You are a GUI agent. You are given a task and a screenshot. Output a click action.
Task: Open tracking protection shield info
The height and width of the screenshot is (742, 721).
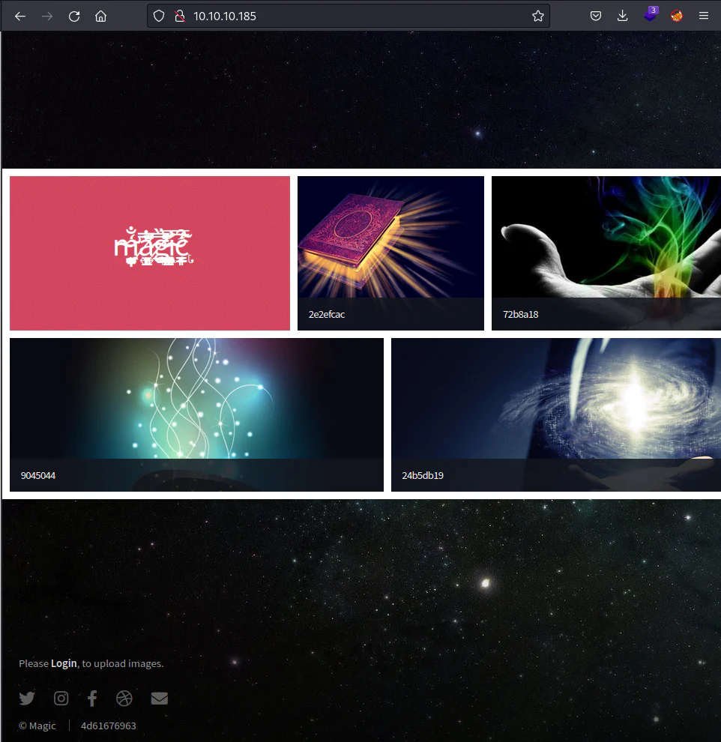click(x=159, y=16)
